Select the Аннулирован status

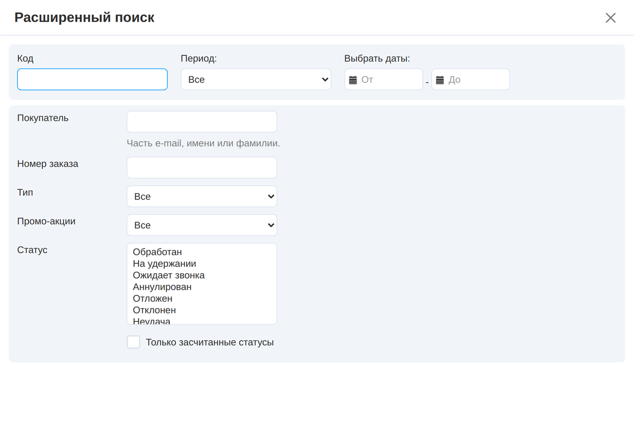click(202, 287)
